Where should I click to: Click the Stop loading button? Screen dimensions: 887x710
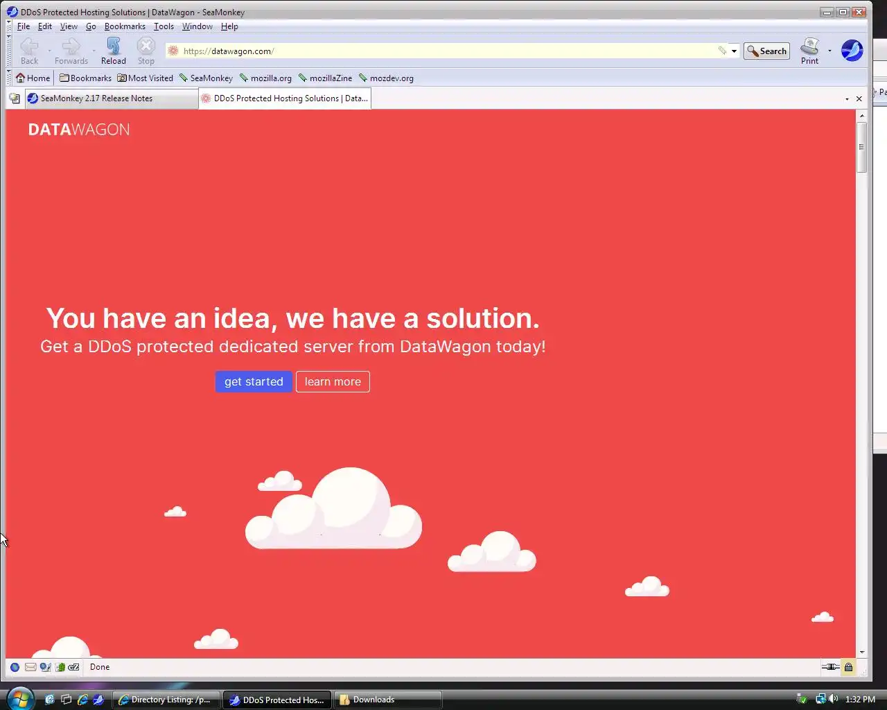pyautogui.click(x=146, y=51)
